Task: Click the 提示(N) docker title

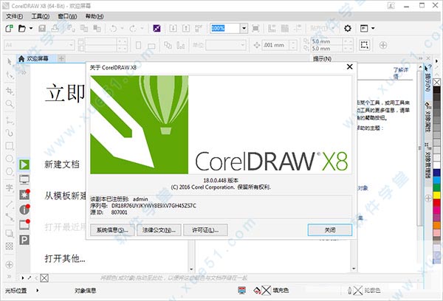Action: 322,59
